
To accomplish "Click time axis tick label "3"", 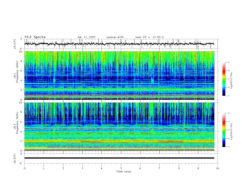I will [x=82, y=168].
